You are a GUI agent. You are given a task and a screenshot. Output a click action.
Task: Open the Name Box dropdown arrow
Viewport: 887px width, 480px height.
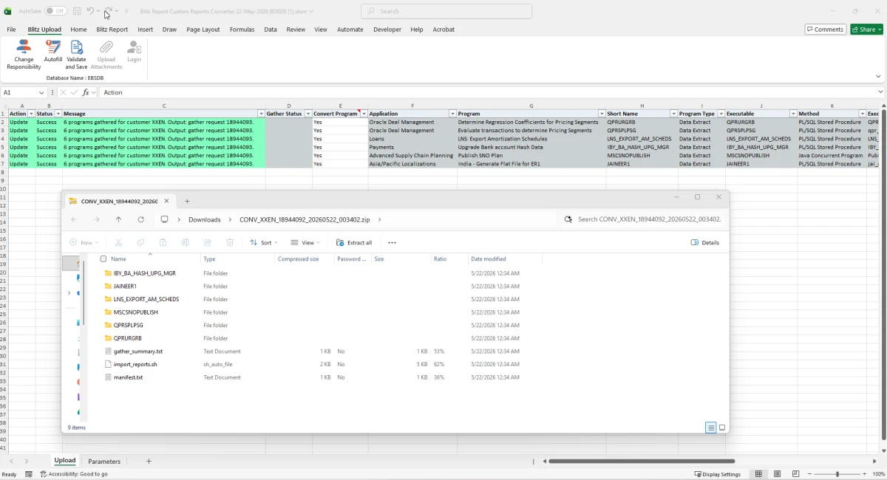pyautogui.click(x=41, y=92)
